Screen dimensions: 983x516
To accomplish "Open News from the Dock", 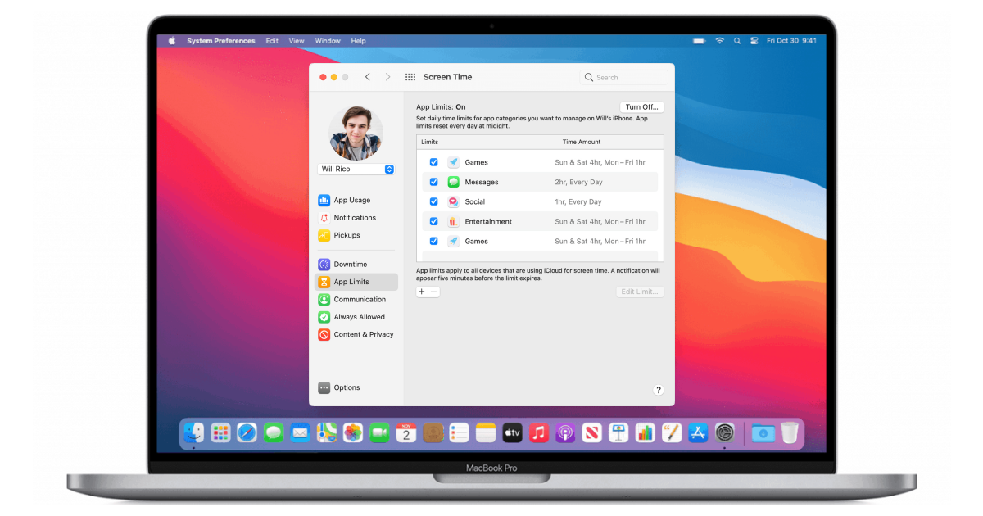I will click(591, 432).
